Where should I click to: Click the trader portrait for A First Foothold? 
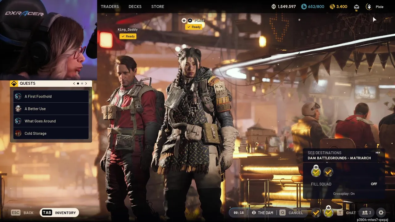coord(18,96)
